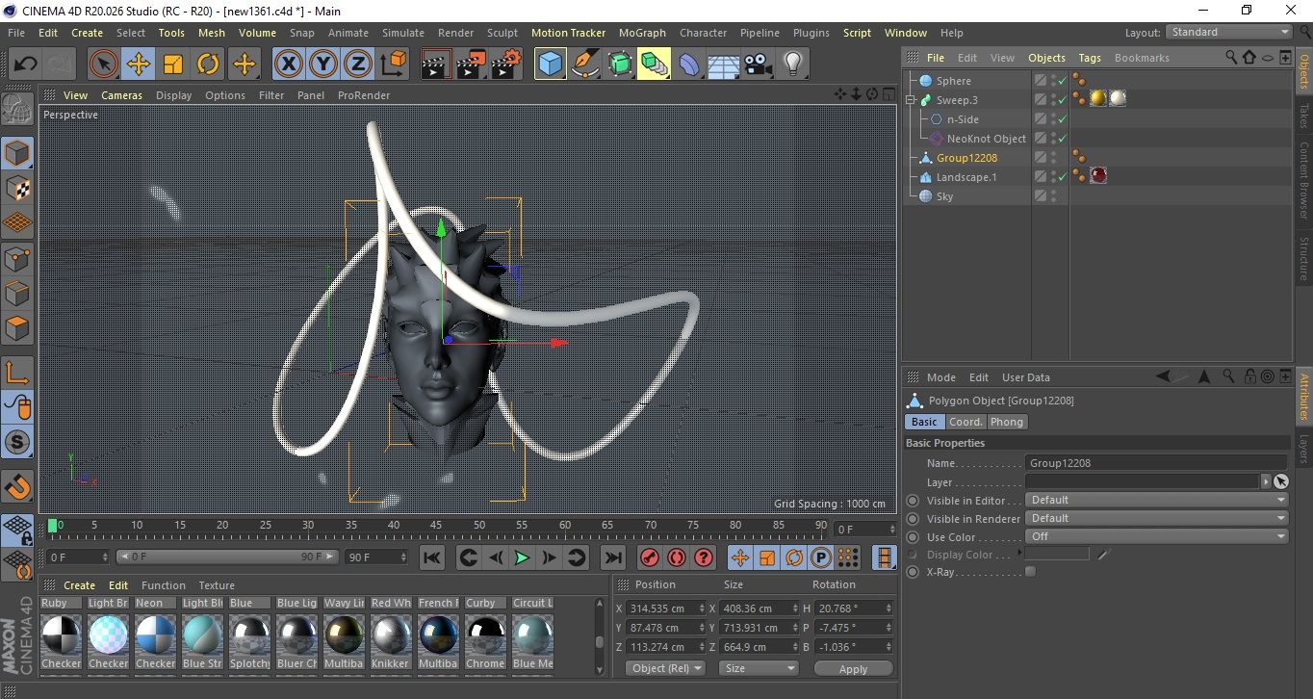Screen dimensions: 1313x699
Task: Click the Name input field
Action: pyautogui.click(x=1157, y=463)
